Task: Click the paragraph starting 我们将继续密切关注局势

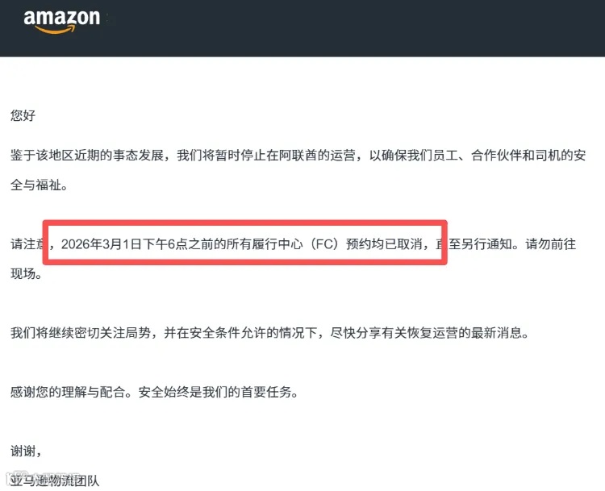Action: 270,332
